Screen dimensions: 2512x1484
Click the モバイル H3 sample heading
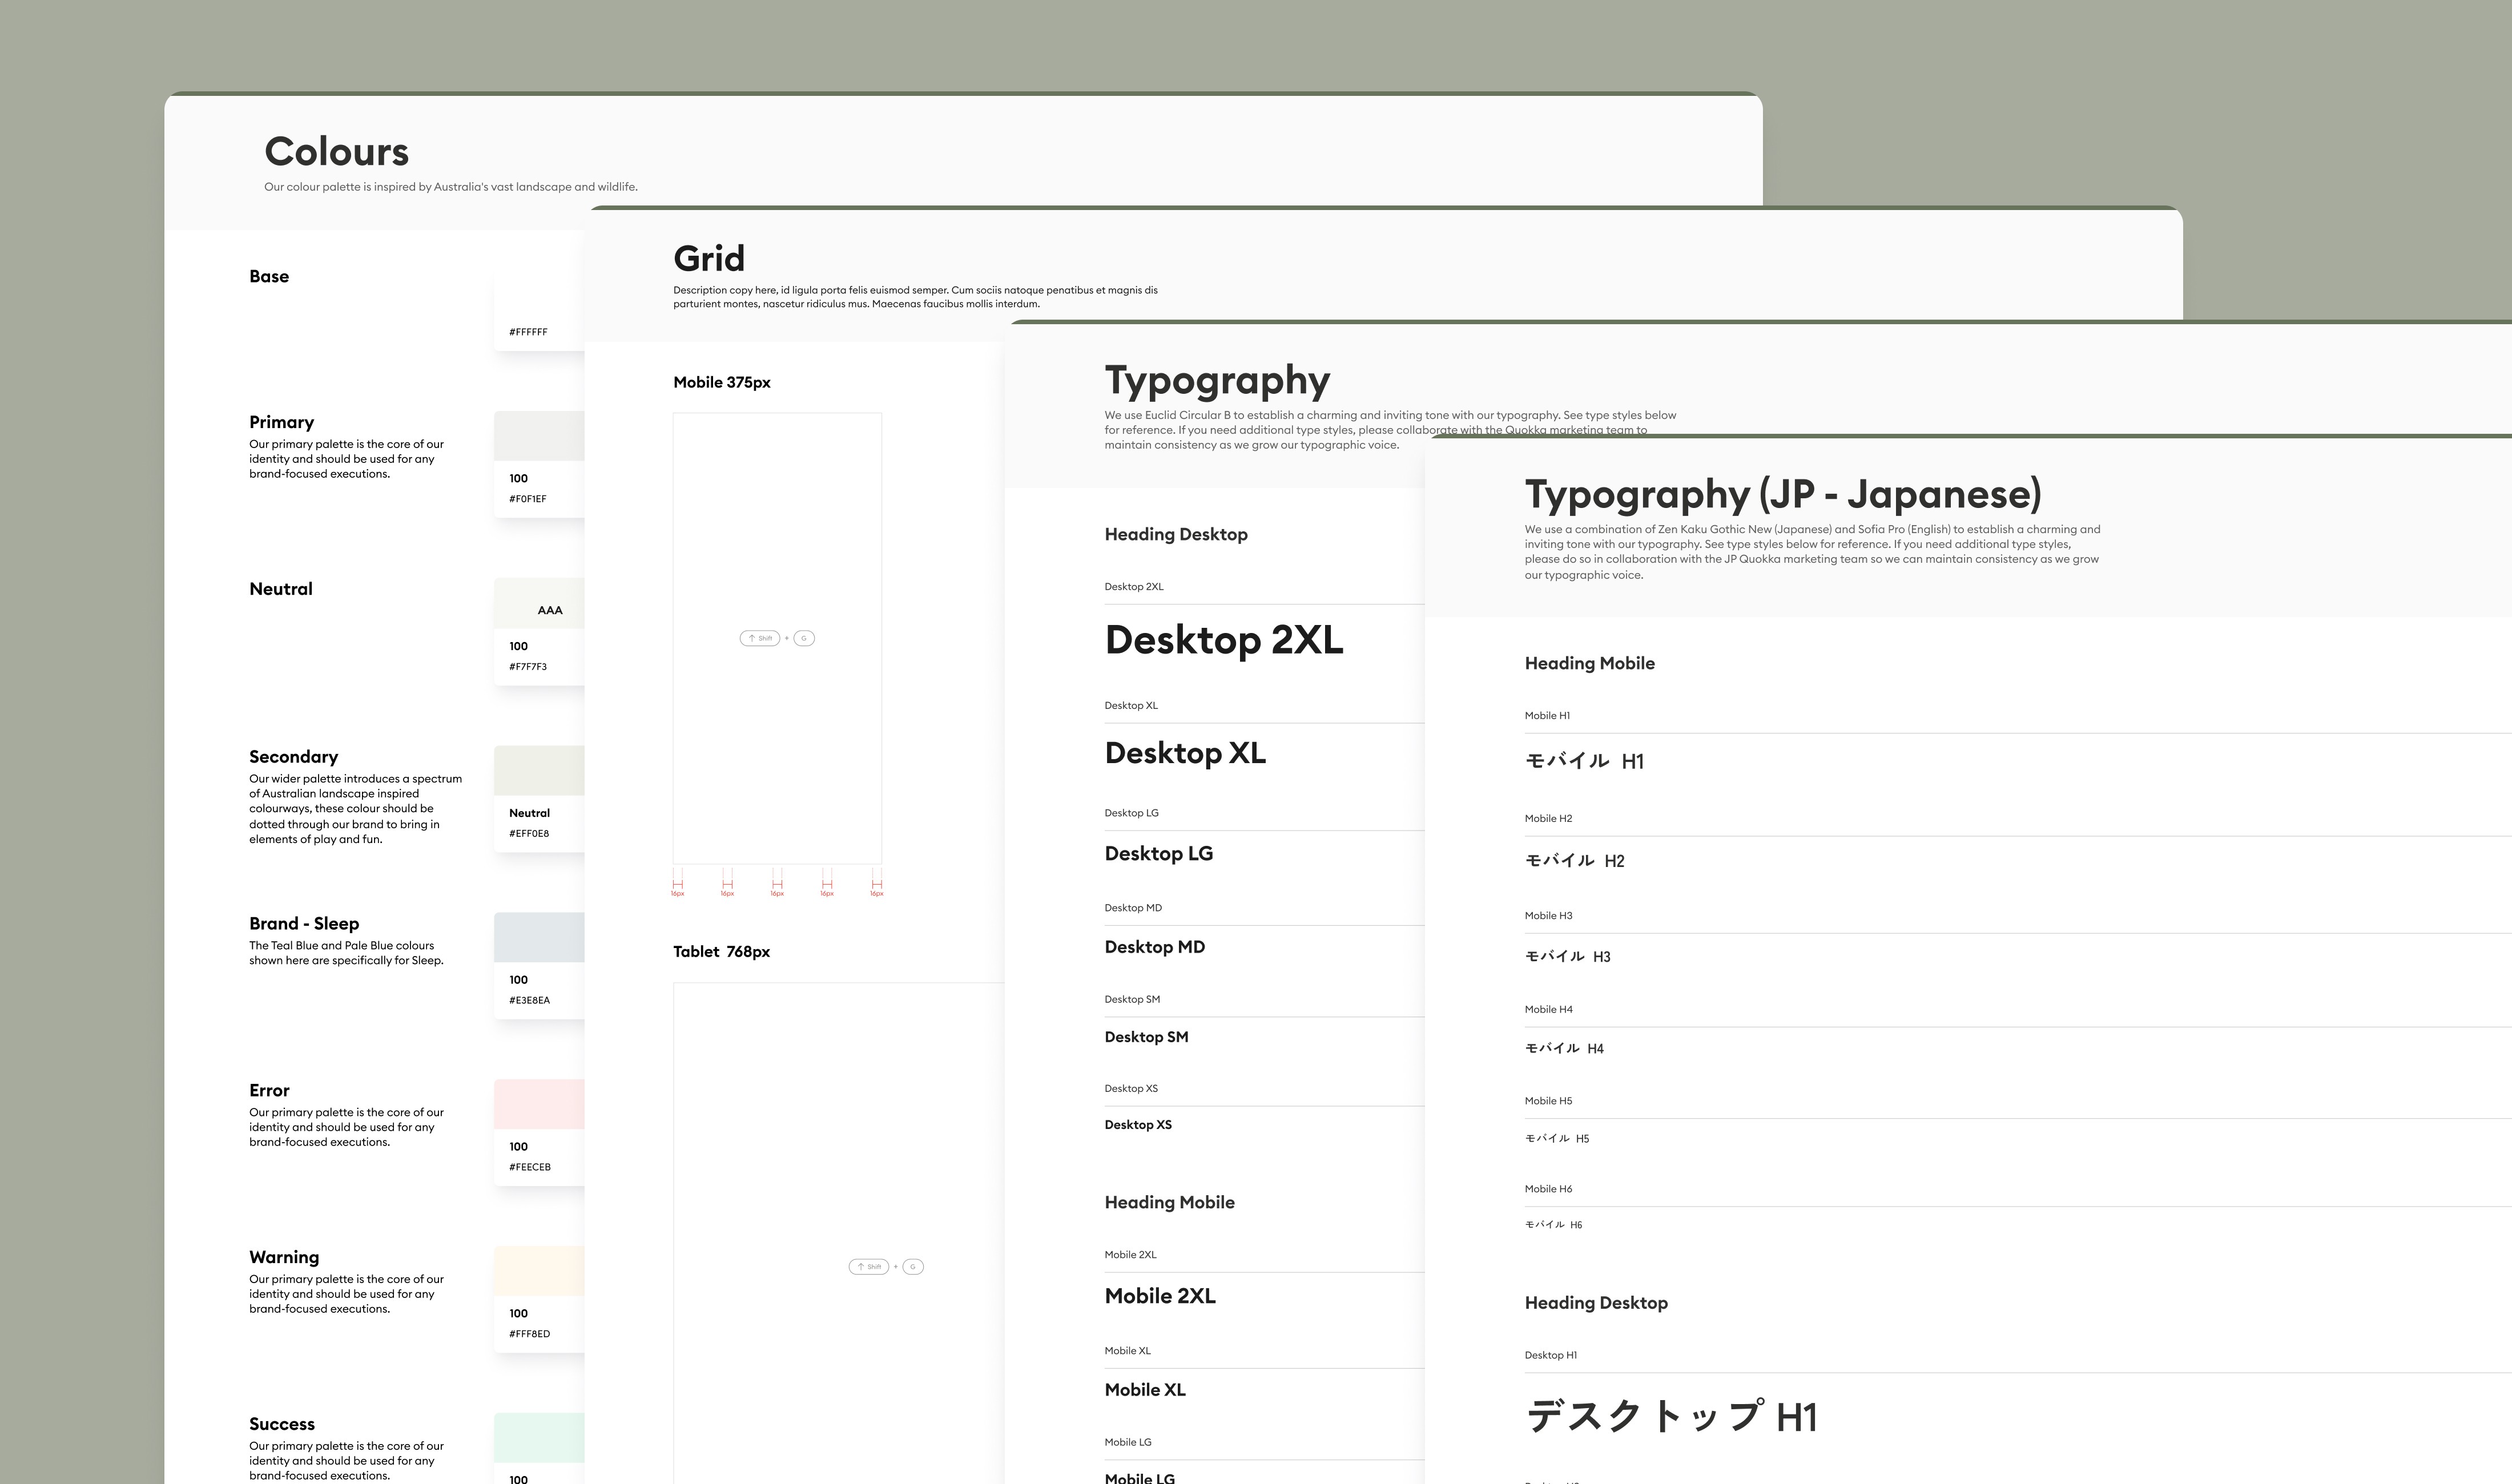tap(1567, 957)
